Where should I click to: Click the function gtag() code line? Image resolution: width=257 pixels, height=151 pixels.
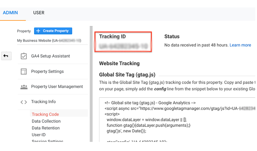148,125
